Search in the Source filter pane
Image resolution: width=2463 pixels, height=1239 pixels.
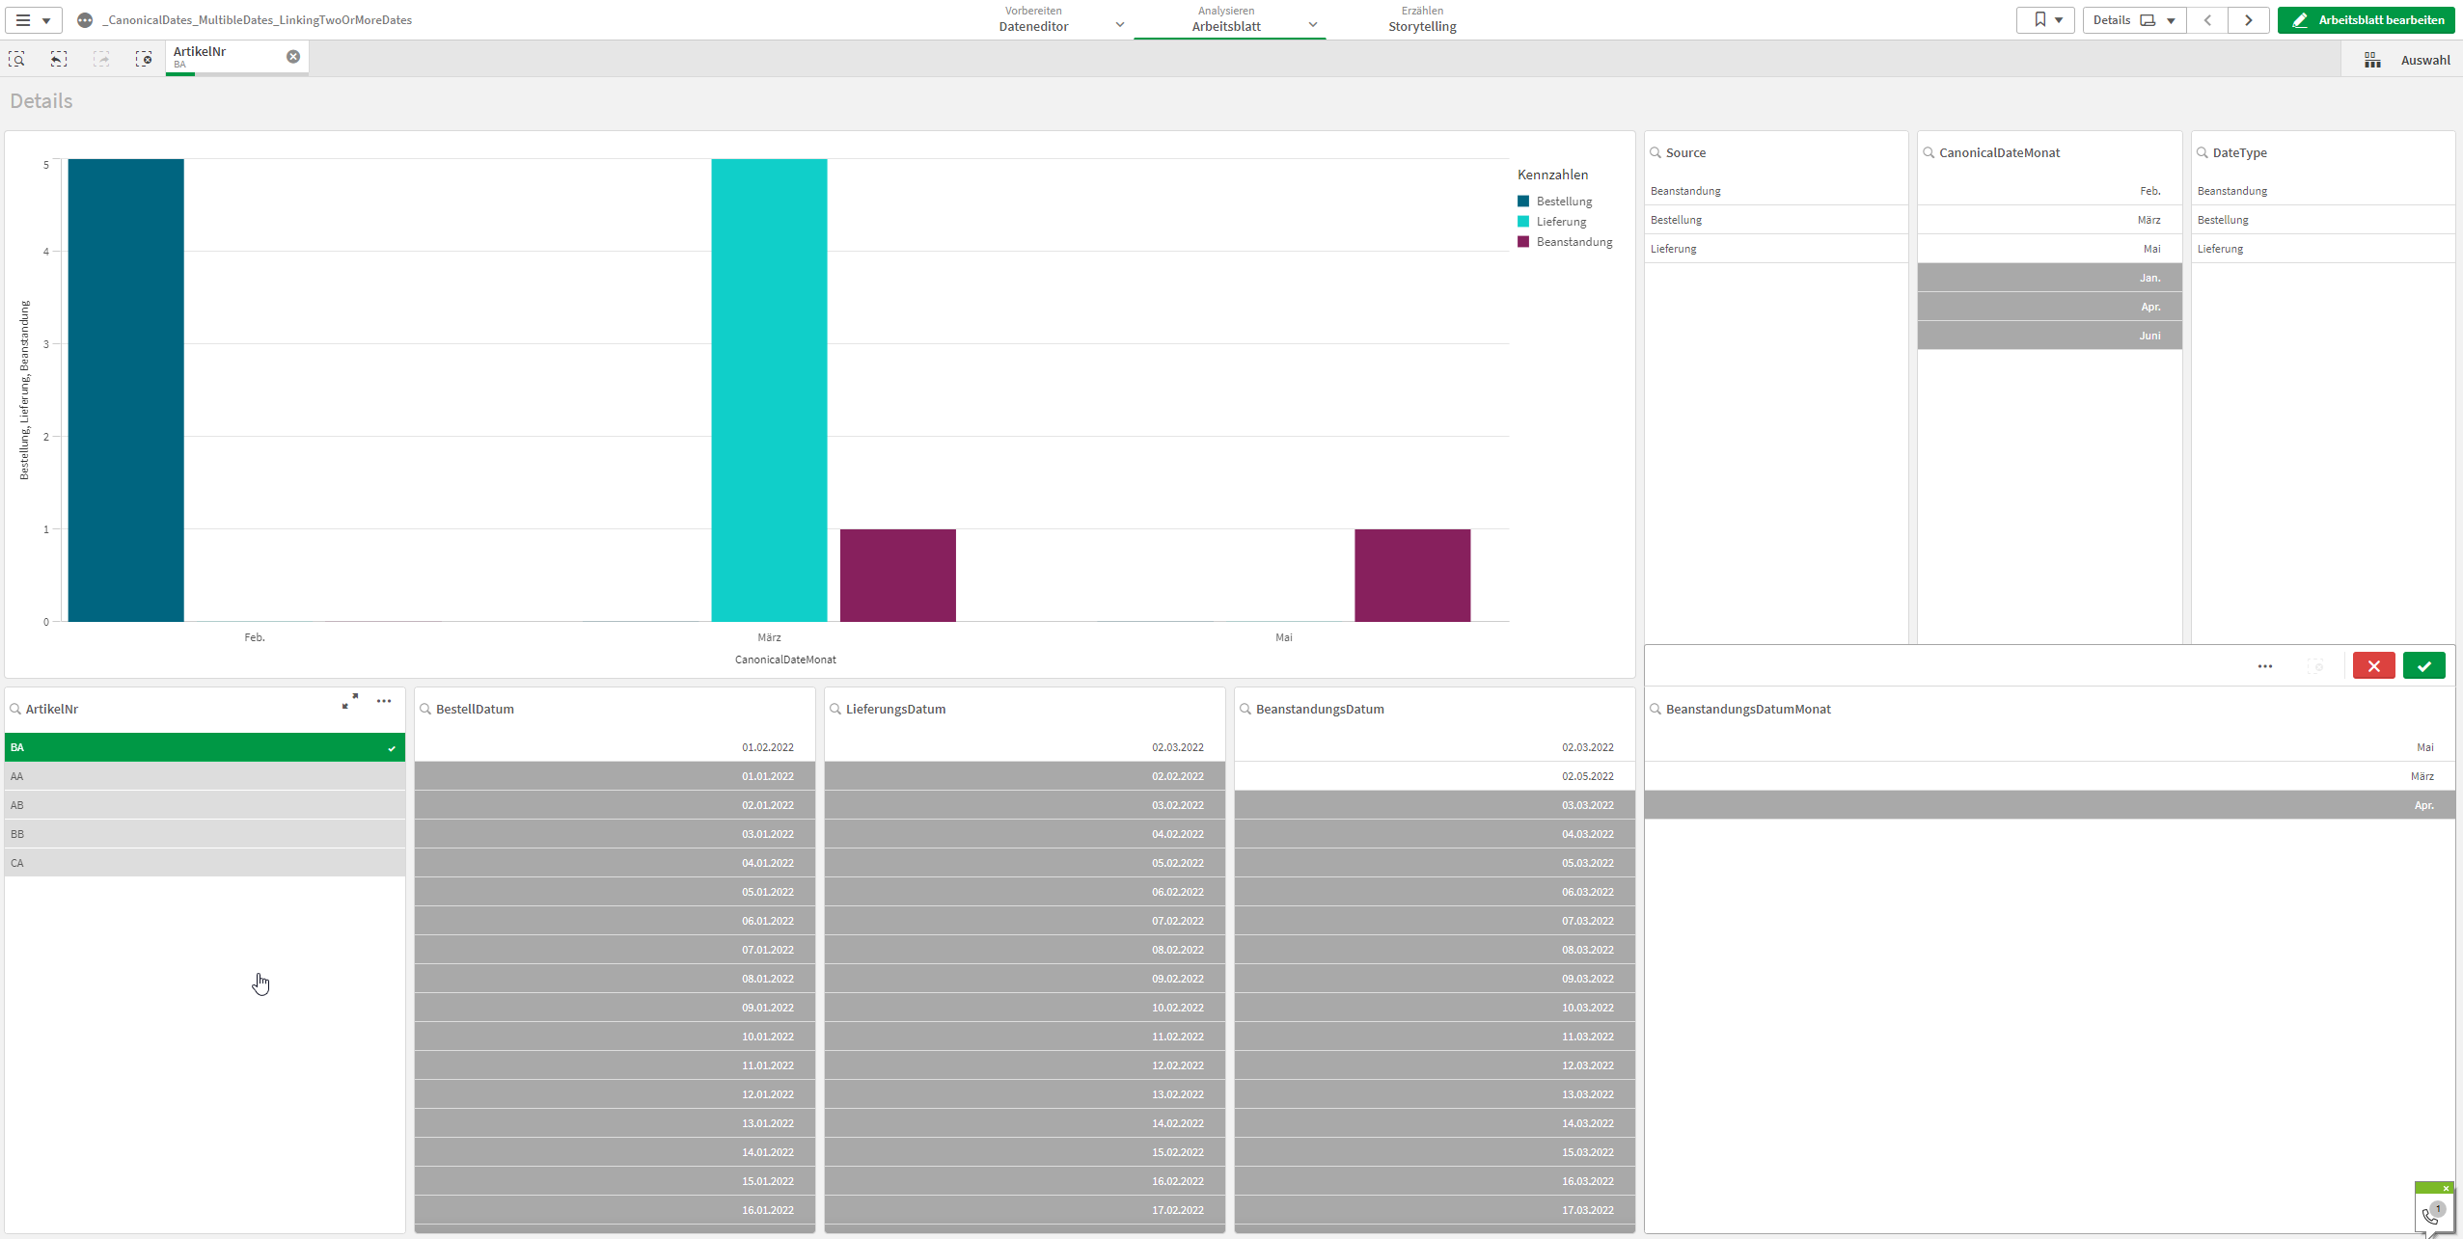tap(1656, 152)
